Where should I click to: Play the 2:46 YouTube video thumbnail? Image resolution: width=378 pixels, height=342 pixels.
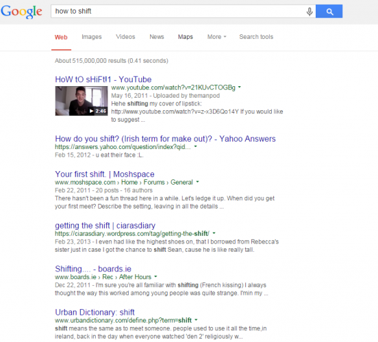point(81,101)
